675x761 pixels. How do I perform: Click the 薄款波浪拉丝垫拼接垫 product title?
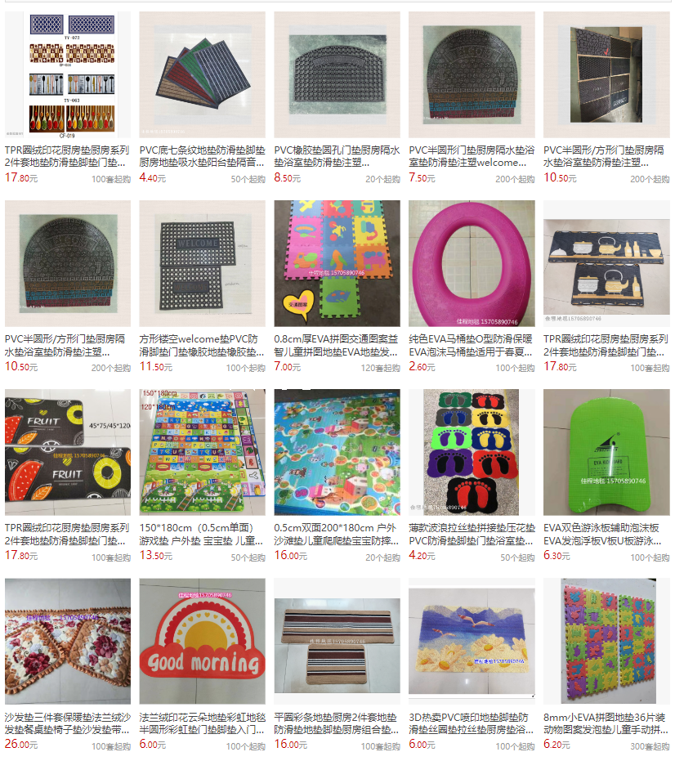click(x=472, y=534)
